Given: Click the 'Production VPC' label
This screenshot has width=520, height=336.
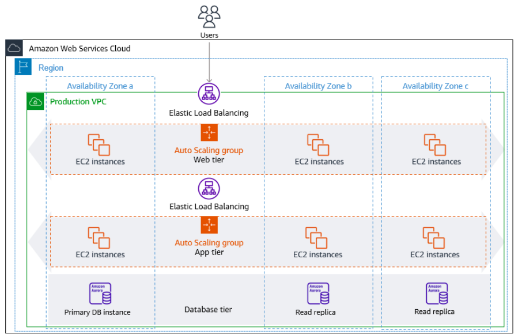Looking at the screenshot, I should pyautogui.click(x=78, y=102).
